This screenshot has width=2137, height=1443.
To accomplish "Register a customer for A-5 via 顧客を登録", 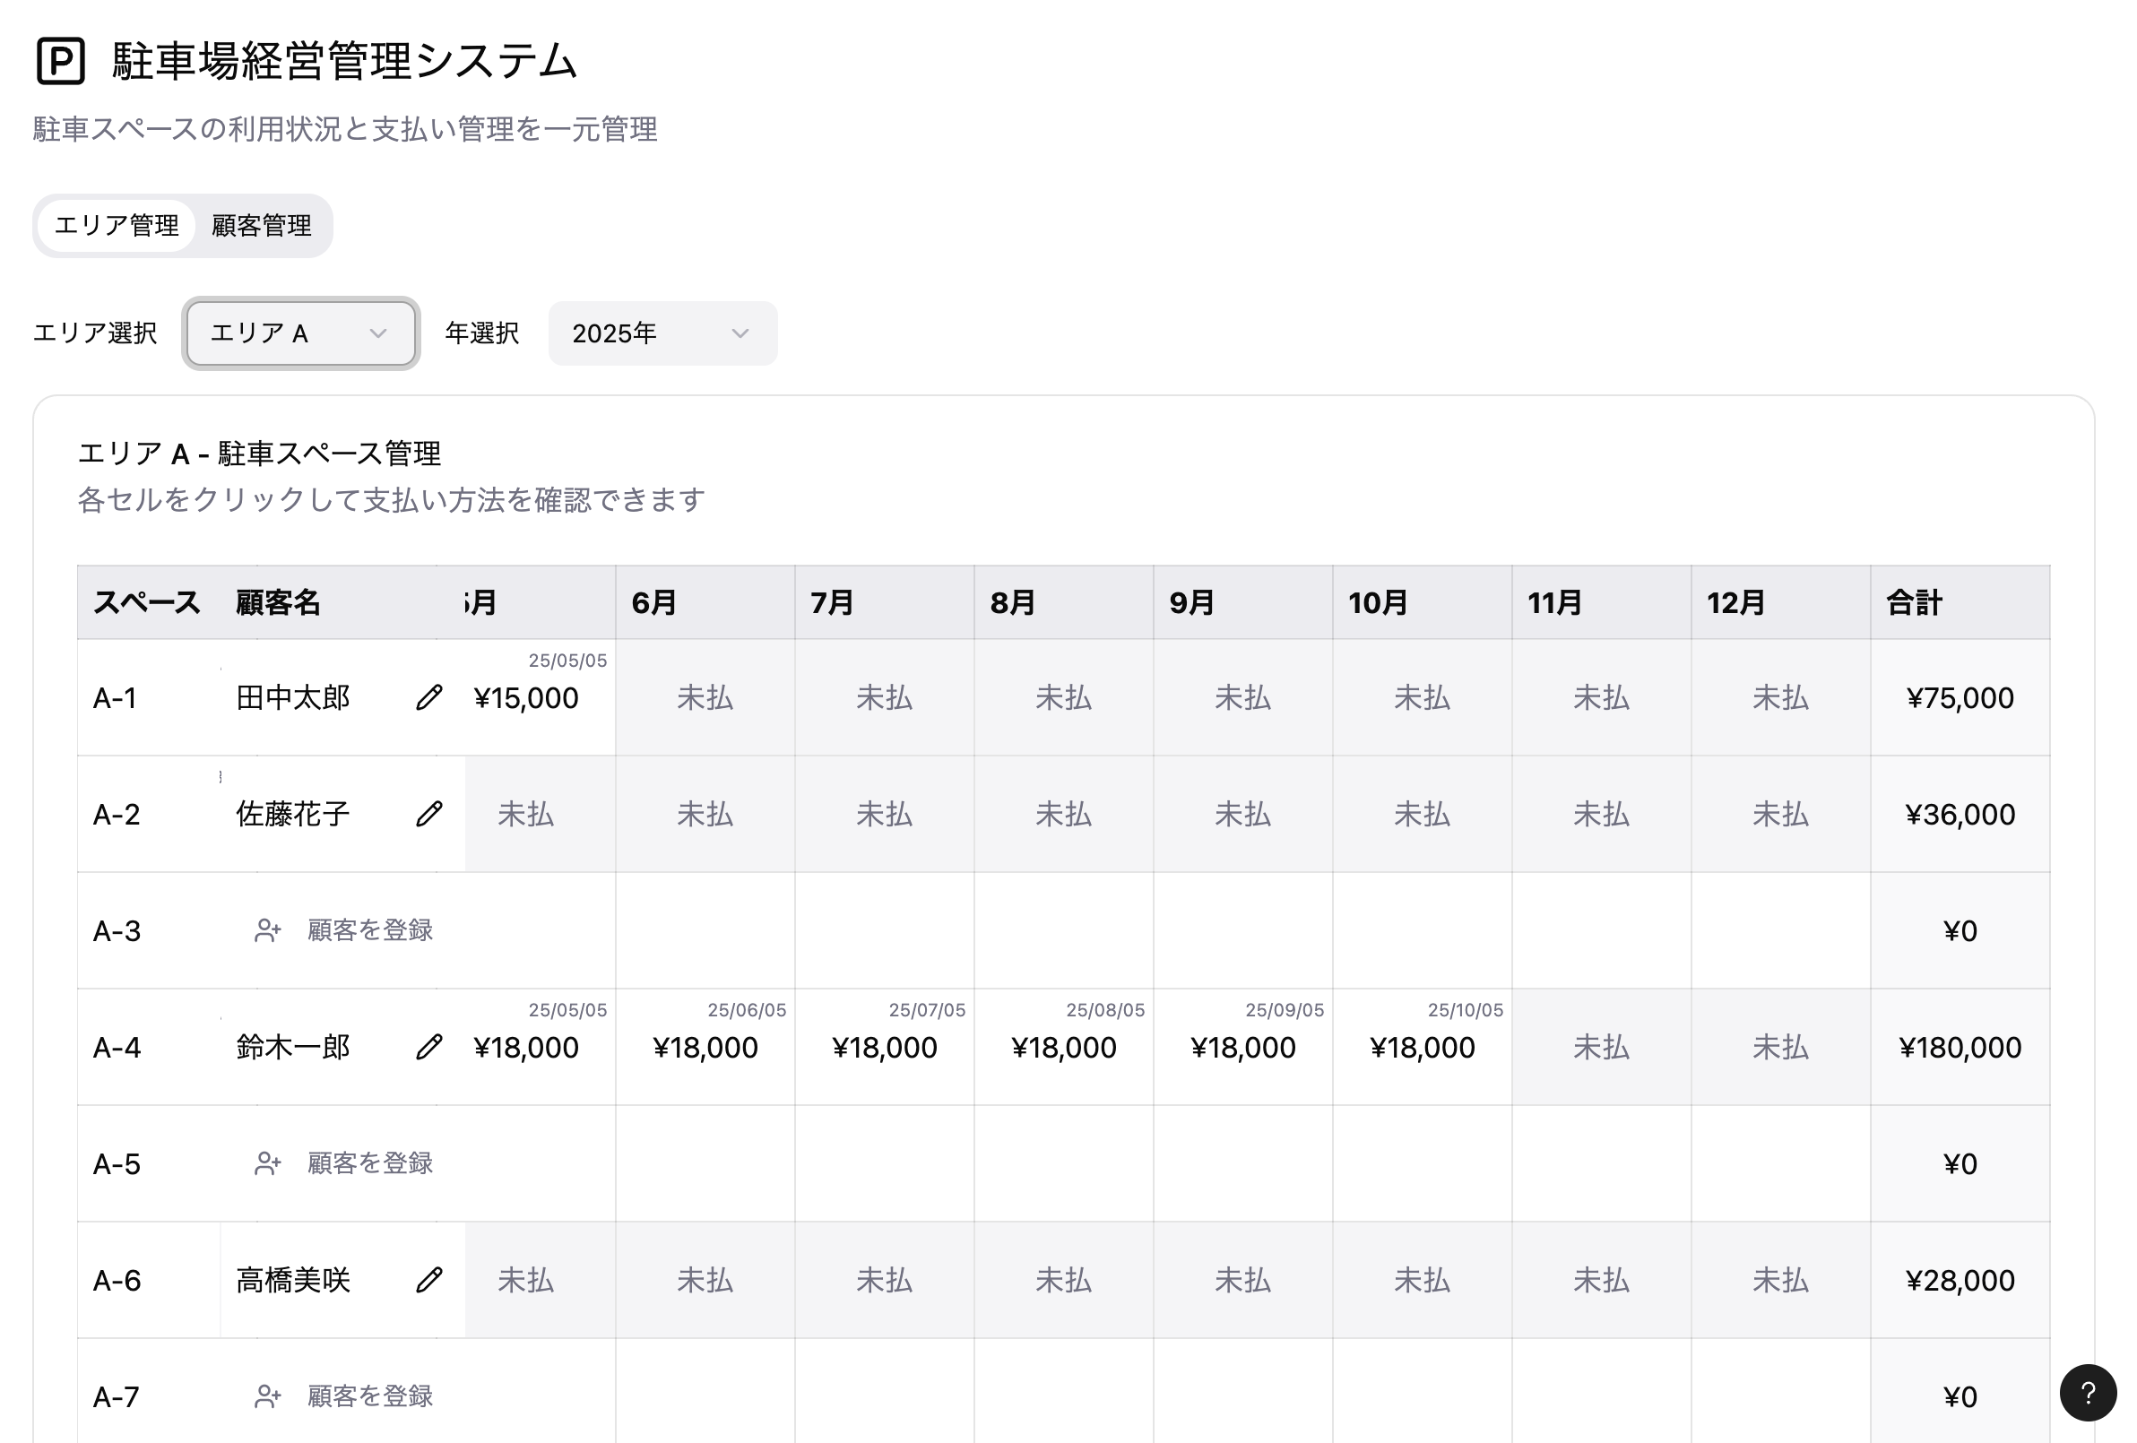I will [369, 1163].
